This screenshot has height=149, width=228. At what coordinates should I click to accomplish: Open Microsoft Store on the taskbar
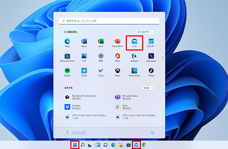pos(128,145)
